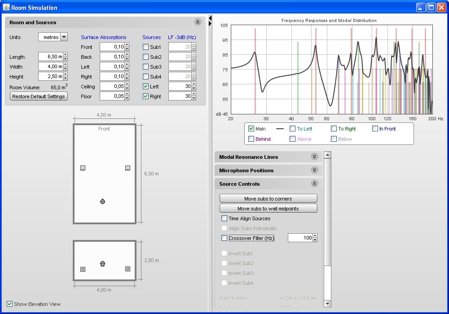Click the microphone position marker in plan view
449x314 pixels.
click(x=102, y=201)
